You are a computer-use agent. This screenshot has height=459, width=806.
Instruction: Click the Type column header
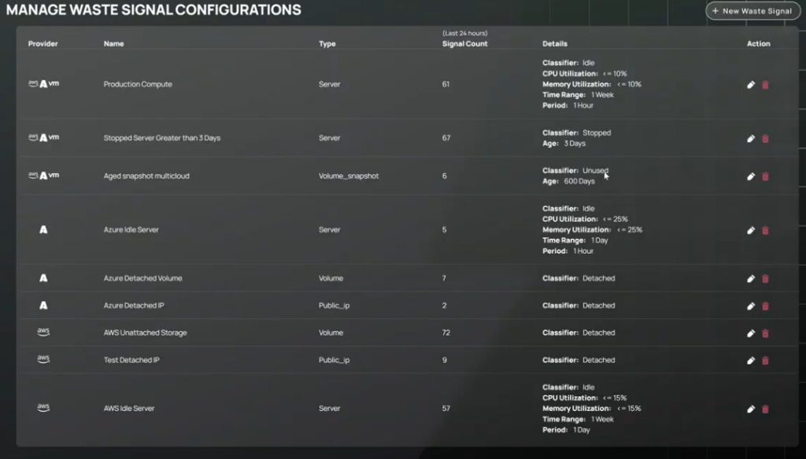pos(327,44)
